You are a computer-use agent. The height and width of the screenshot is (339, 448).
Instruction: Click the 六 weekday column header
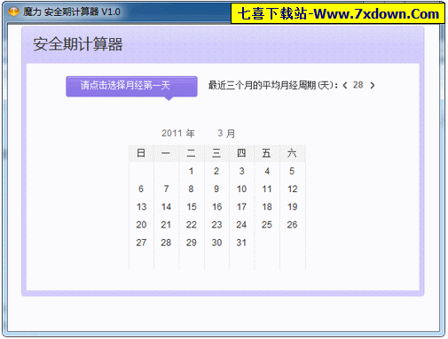coord(292,153)
